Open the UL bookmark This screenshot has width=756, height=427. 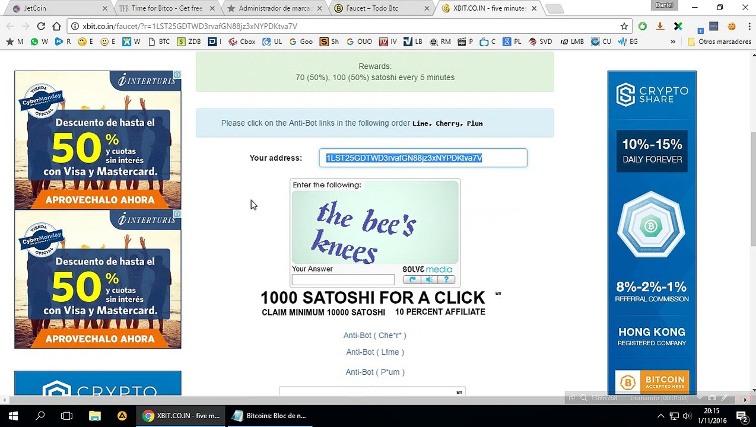[272, 42]
